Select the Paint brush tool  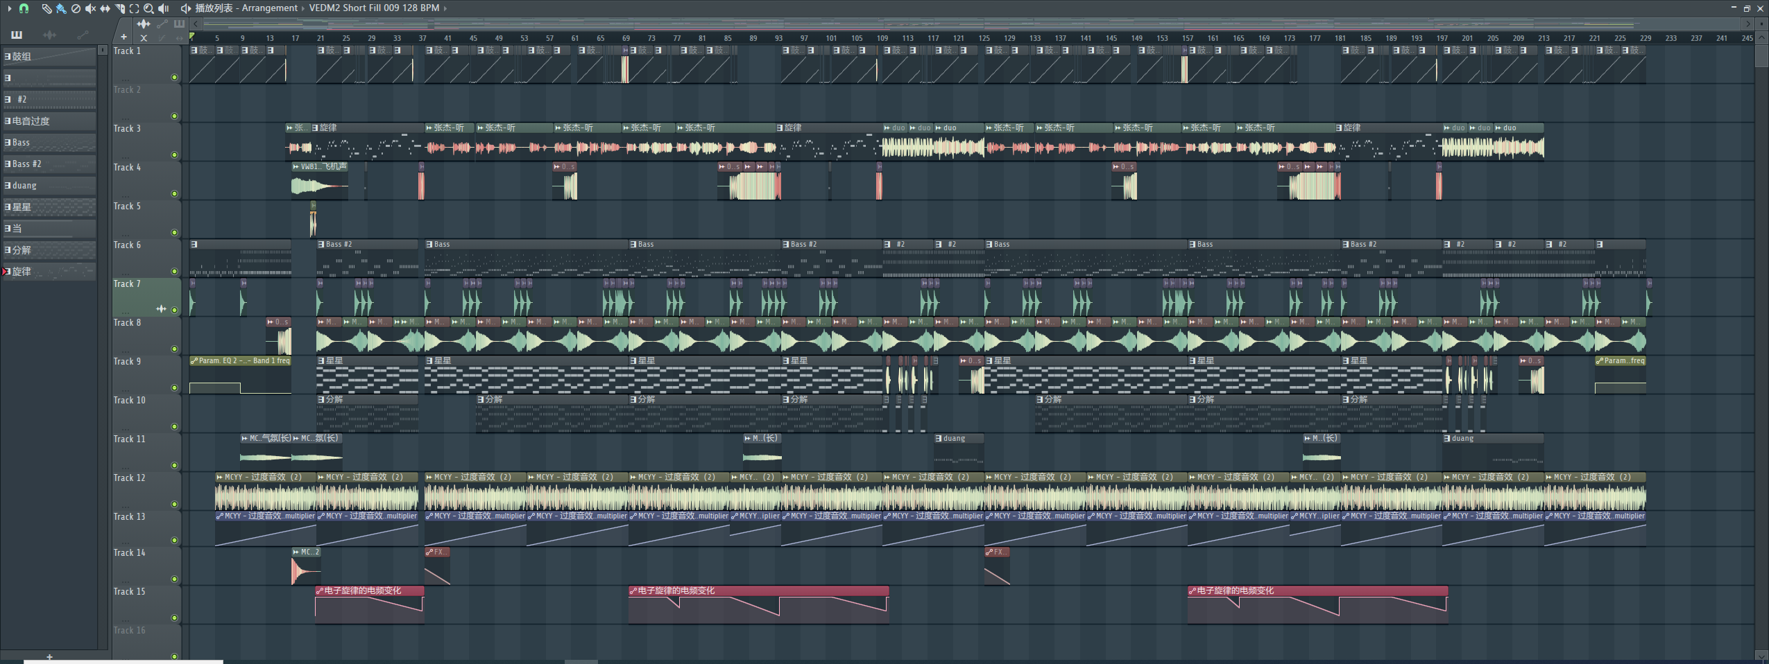point(61,8)
